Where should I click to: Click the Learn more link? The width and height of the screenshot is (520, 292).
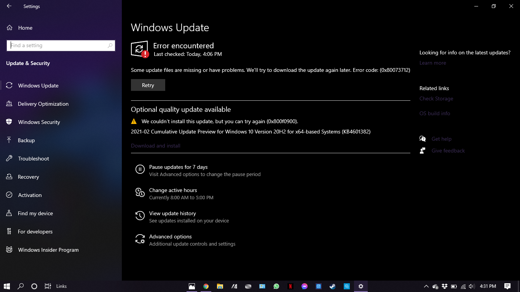[x=433, y=63]
